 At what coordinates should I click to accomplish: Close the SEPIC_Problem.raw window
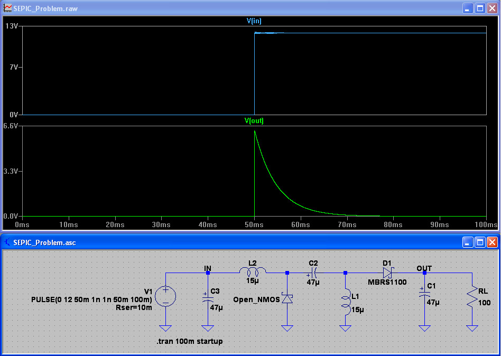tap(492, 8)
